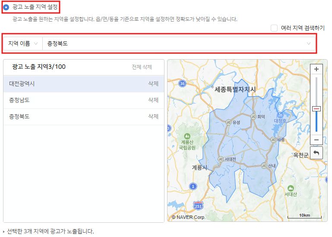Click the 유성 JC junction marker

[228, 122]
